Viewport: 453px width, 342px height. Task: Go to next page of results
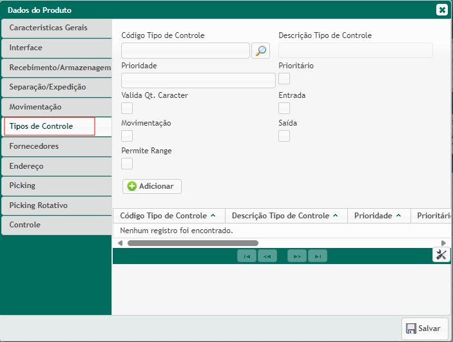(x=296, y=256)
